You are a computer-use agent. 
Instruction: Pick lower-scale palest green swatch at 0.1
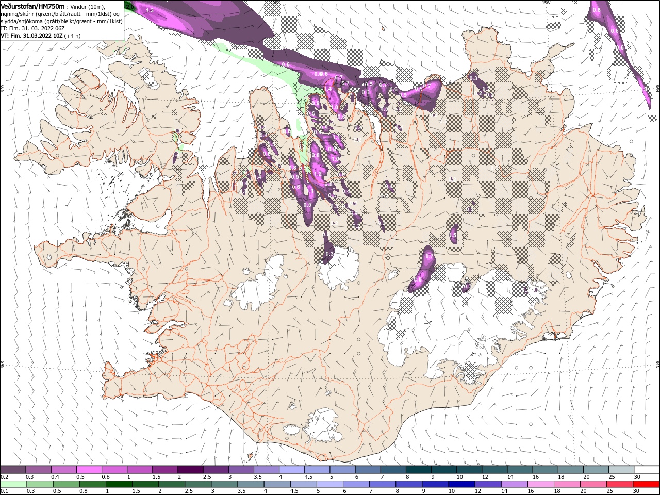tap(13, 484)
